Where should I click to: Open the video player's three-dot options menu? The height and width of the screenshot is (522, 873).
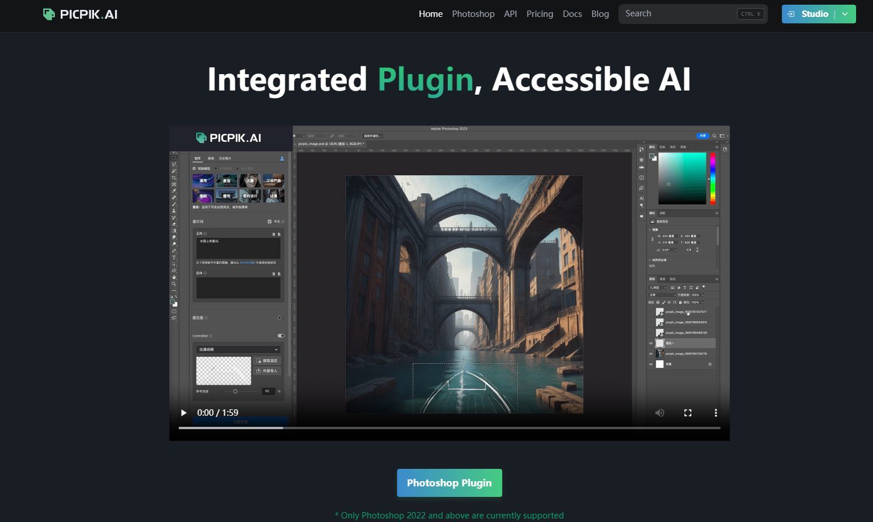coord(716,413)
